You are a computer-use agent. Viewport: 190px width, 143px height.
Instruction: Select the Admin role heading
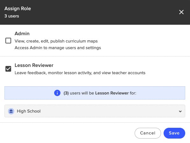pyautogui.click(x=22, y=34)
